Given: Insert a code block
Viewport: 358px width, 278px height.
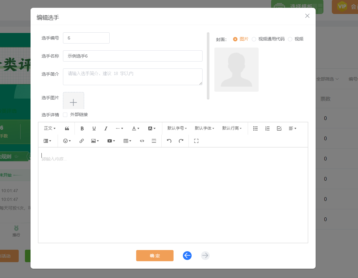Looking at the screenshot, I should [x=142, y=141].
